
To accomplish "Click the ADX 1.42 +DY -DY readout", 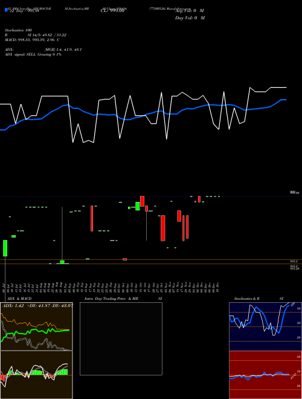I will (37, 306).
